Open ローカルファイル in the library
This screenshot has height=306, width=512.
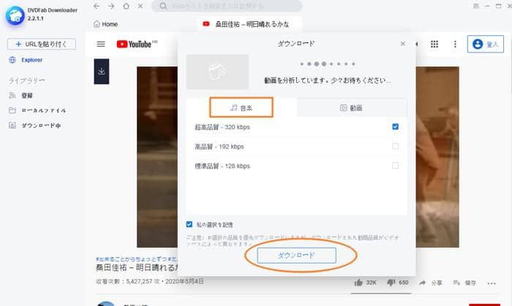(44, 110)
